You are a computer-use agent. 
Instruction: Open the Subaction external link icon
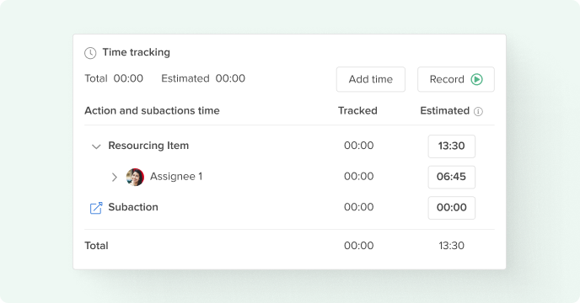pyautogui.click(x=96, y=208)
